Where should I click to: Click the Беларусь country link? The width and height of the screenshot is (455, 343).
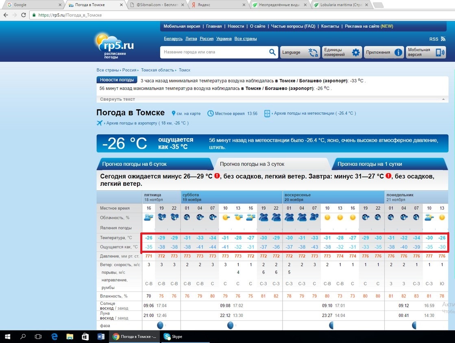pos(173,39)
